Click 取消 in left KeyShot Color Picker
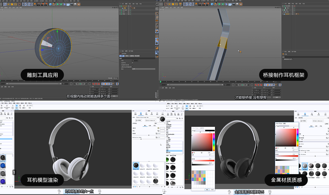The image size is (329, 195). pos(212,190)
